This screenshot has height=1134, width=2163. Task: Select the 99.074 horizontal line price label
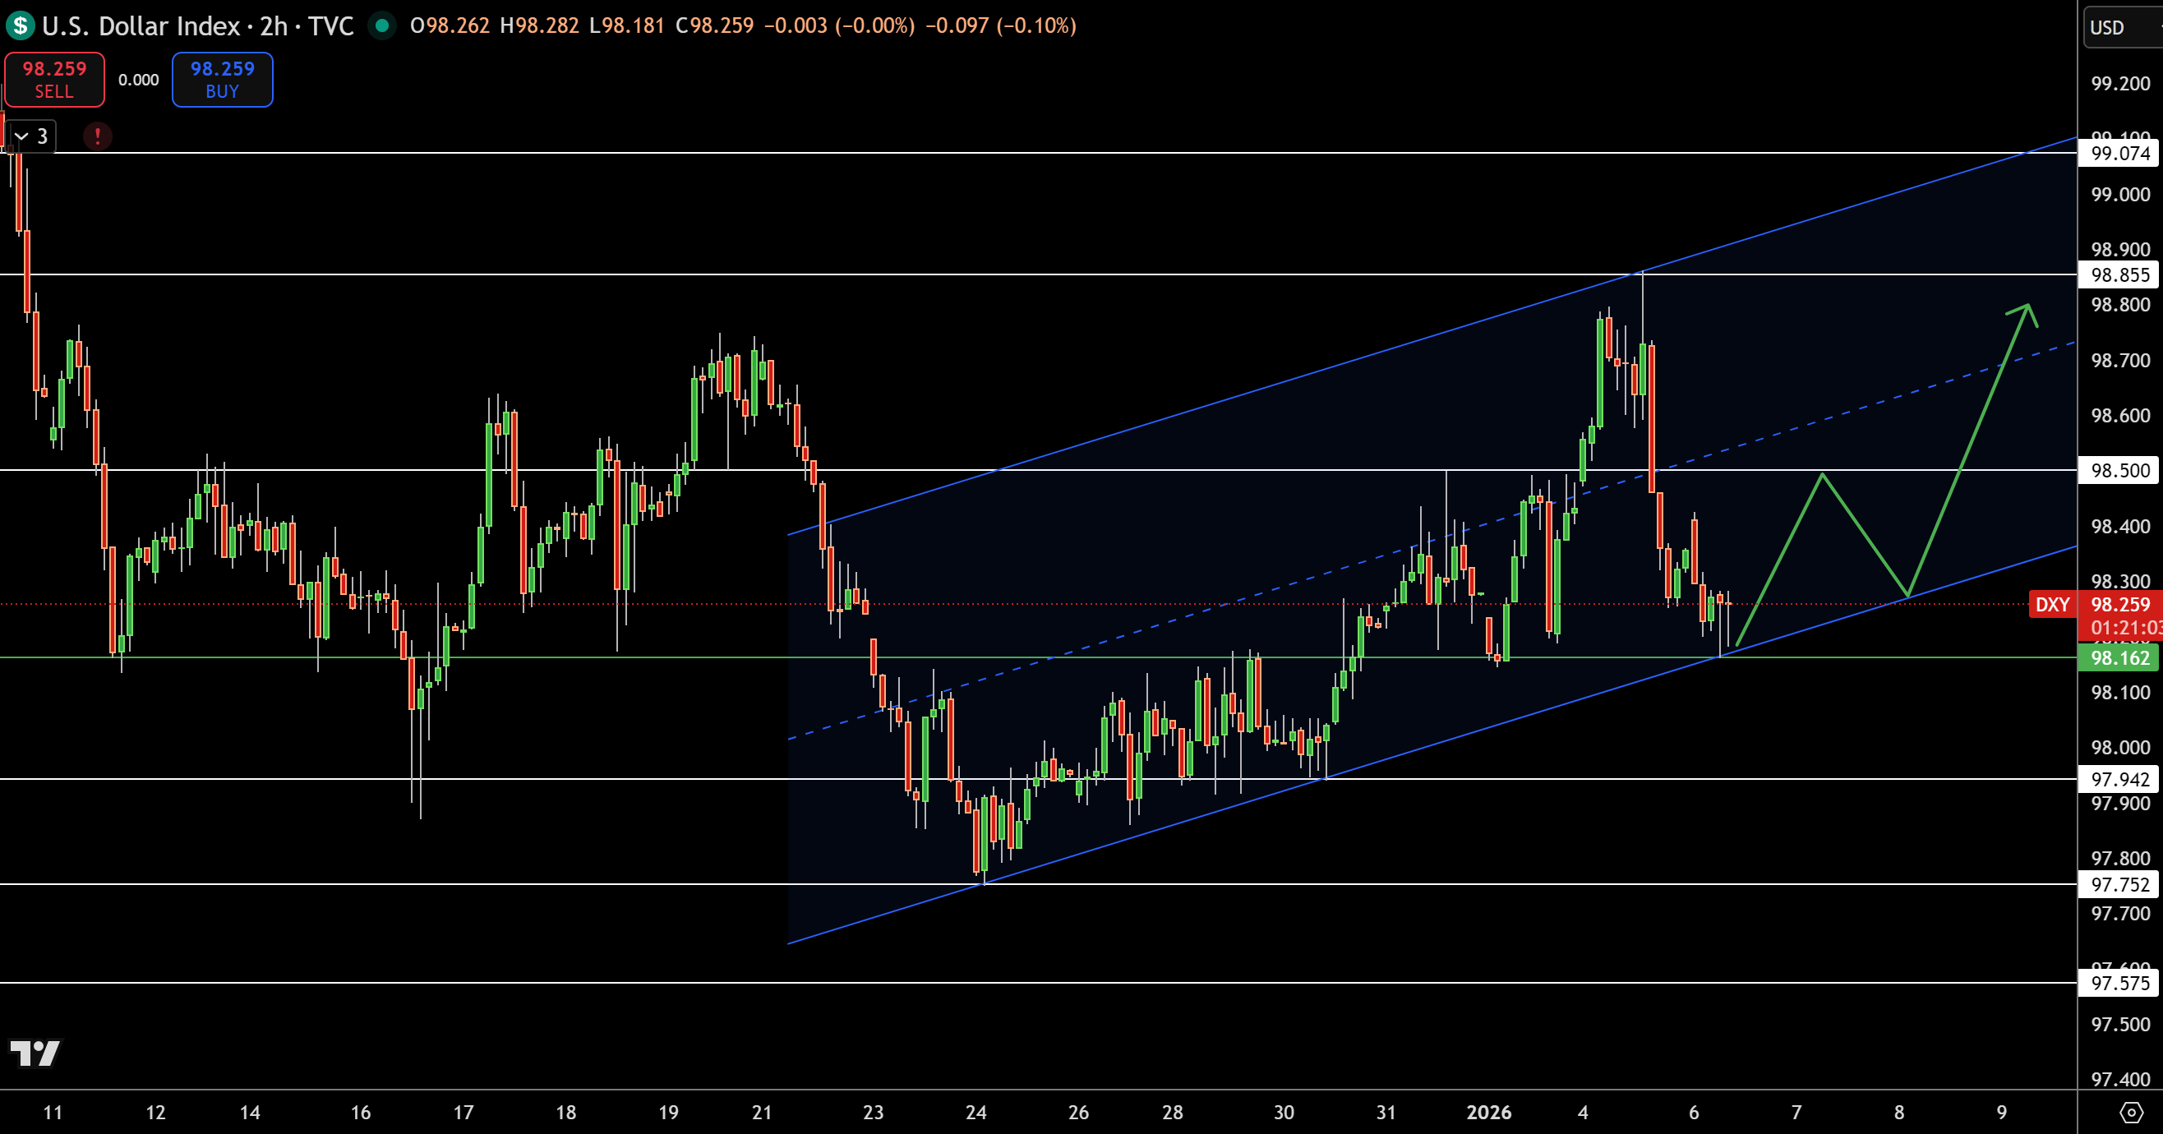(2120, 153)
